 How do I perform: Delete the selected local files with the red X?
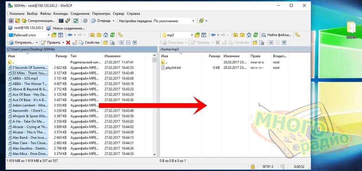[x=68, y=43]
